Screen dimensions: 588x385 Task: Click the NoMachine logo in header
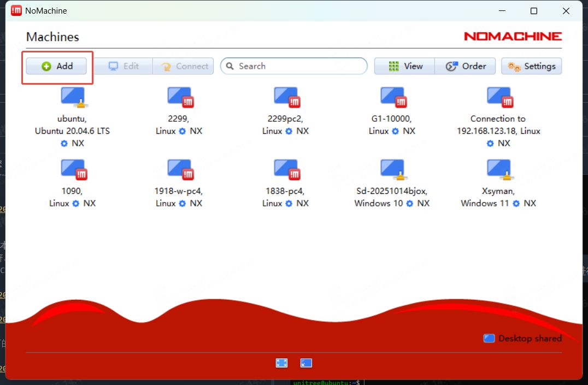pyautogui.click(x=513, y=37)
